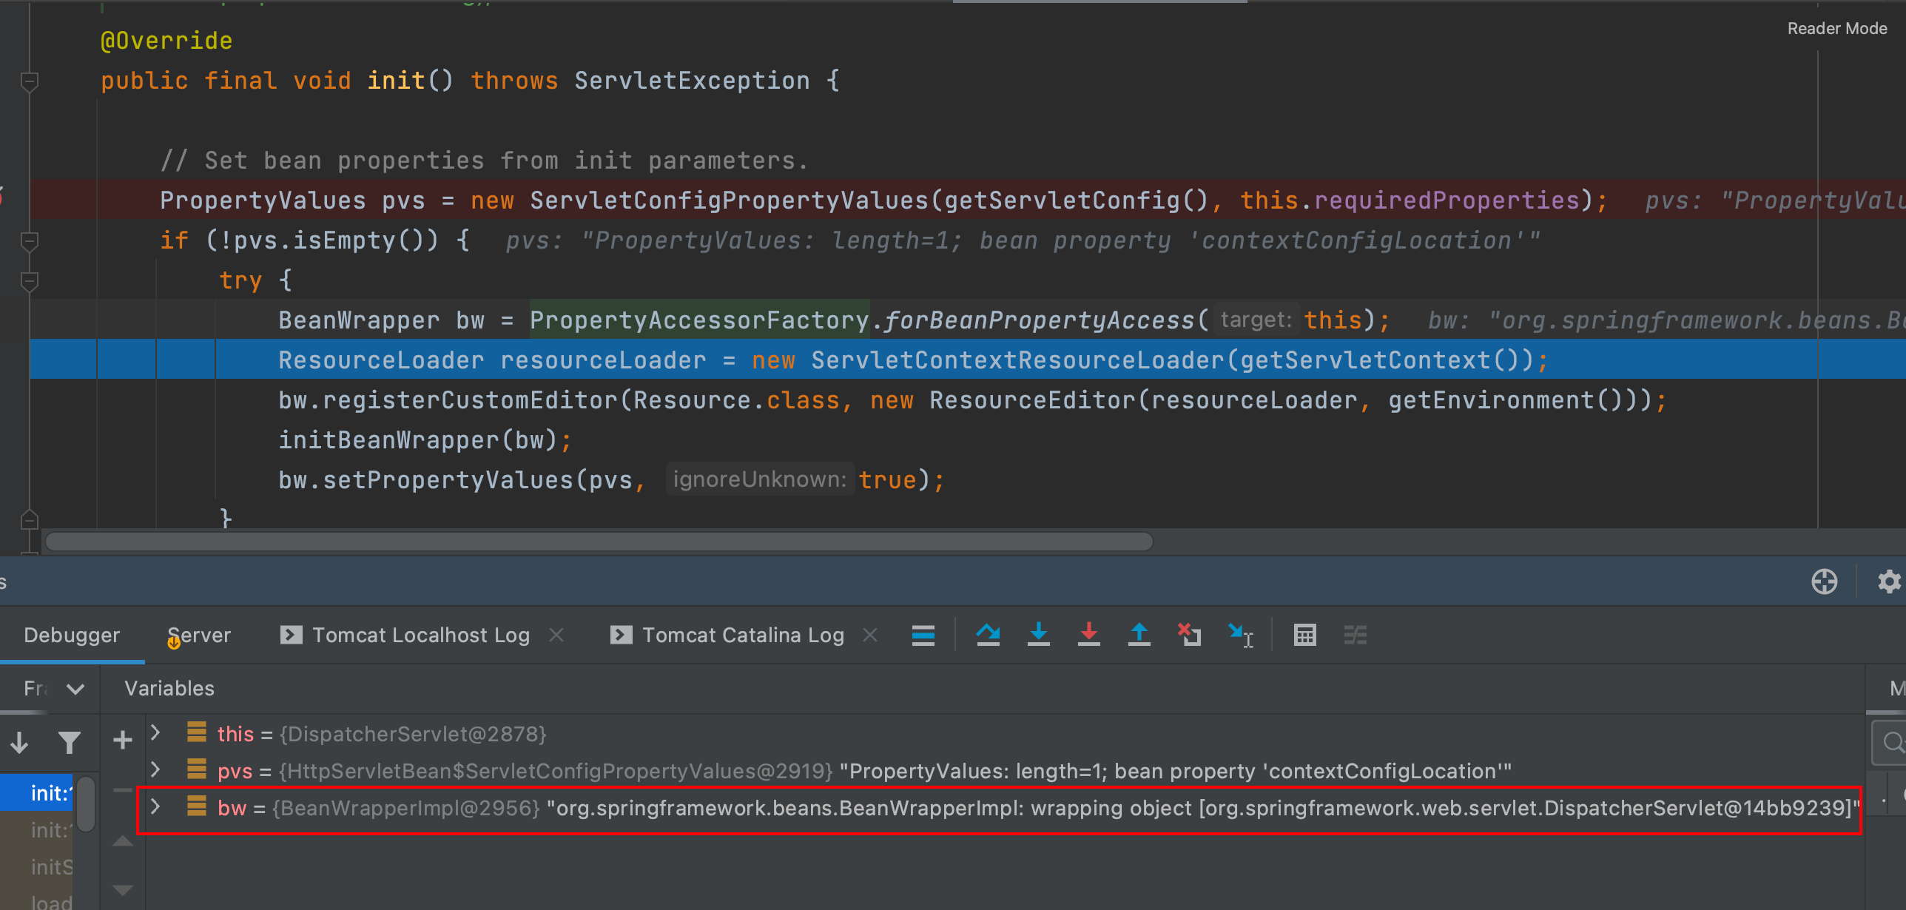1906x910 pixels.
Task: Click the Step Into icon
Action: tap(1038, 635)
